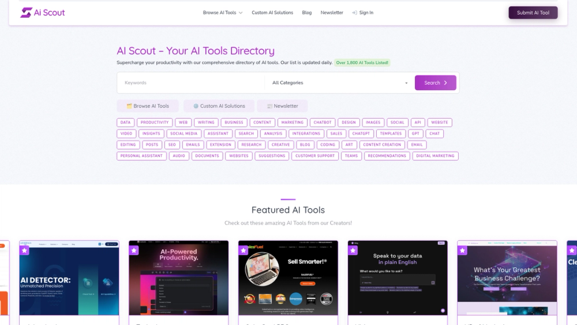
Task: Select the ASSISTANT tag
Action: pos(218,133)
